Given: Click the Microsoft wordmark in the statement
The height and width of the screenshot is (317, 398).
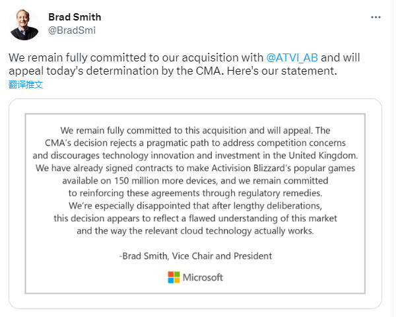Looking at the screenshot, I should pyautogui.click(x=203, y=277).
